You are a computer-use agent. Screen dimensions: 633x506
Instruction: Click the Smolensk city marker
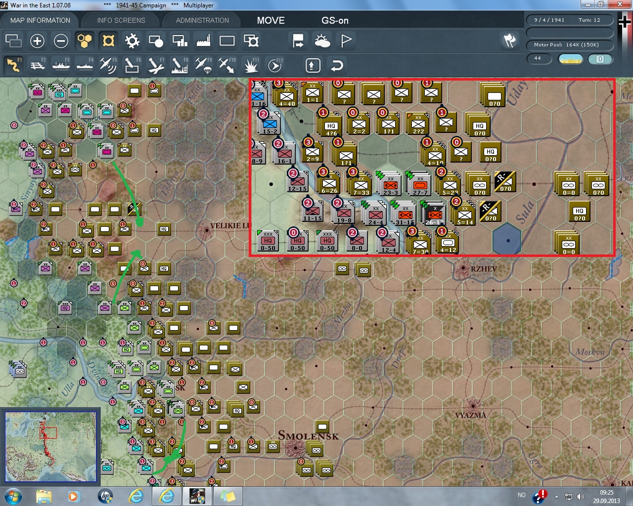tap(296, 448)
